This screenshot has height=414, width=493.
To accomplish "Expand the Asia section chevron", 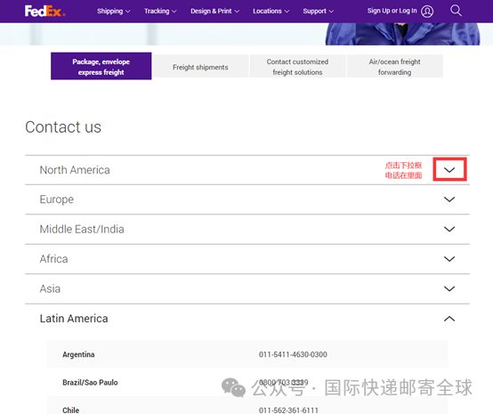I will (x=449, y=288).
